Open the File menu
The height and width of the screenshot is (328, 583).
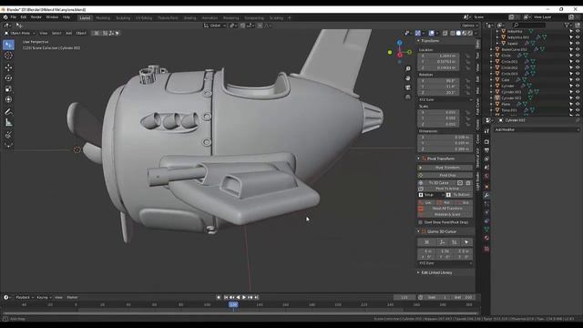pos(14,17)
